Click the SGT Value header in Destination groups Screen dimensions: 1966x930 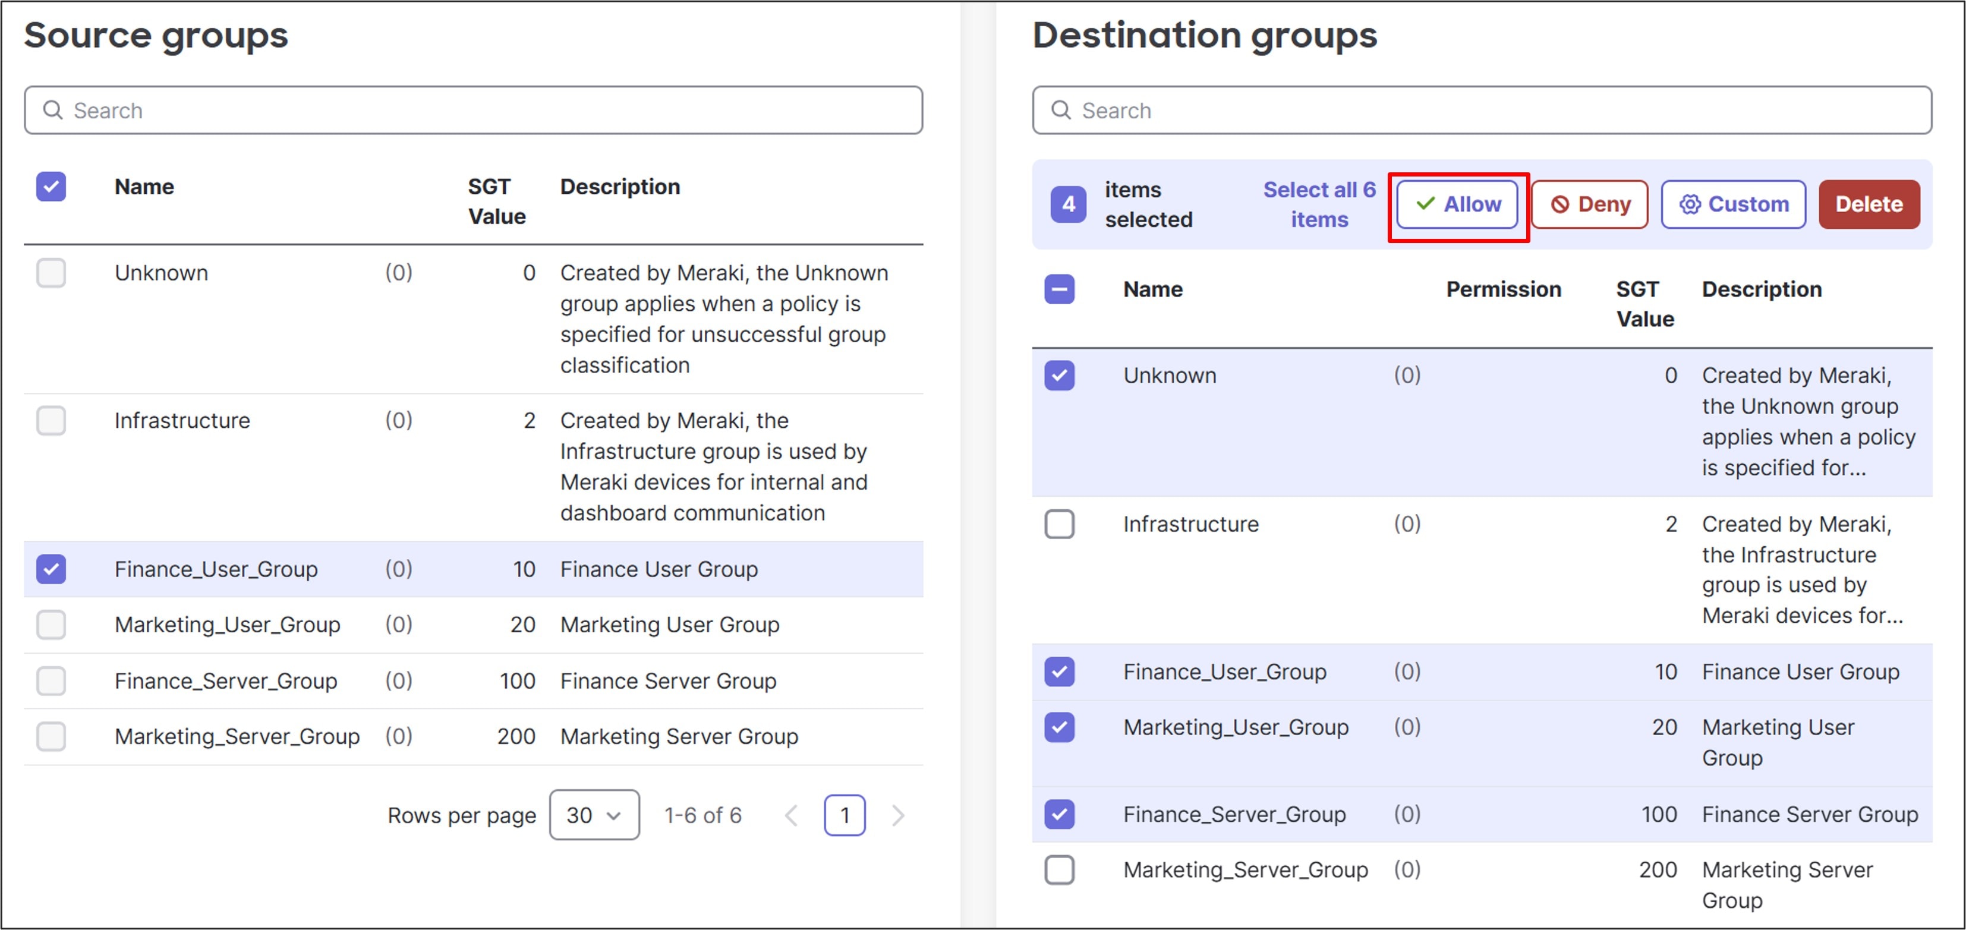1644,304
